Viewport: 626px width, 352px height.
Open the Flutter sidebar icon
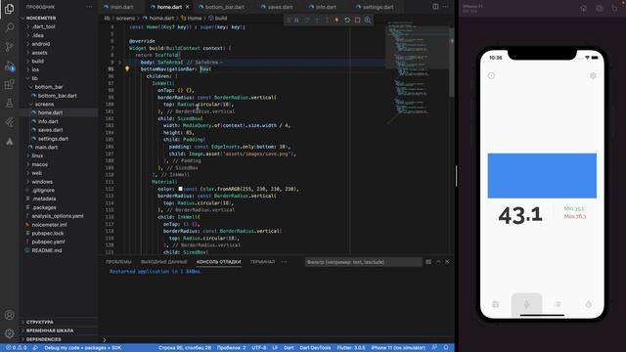[x=9, y=122]
